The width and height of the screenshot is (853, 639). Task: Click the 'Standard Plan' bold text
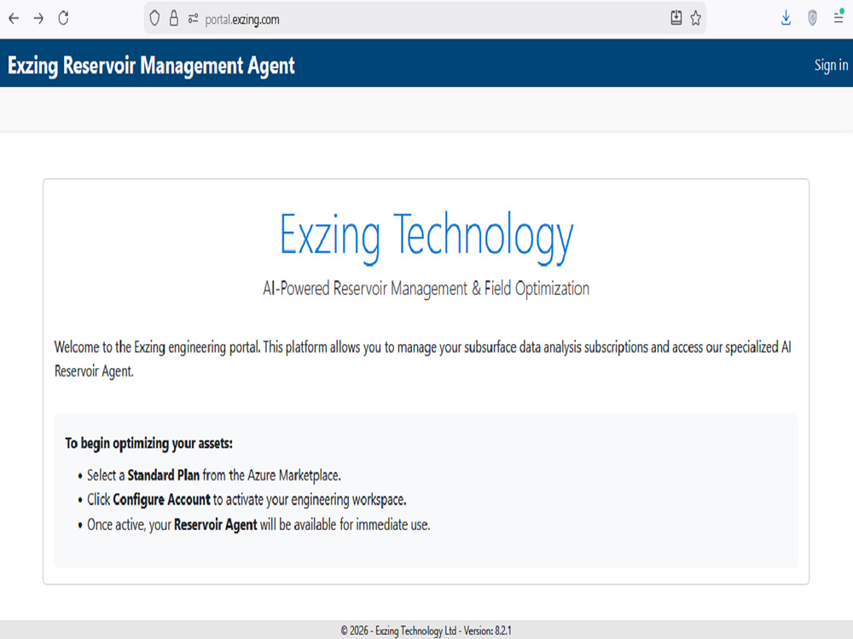point(163,475)
